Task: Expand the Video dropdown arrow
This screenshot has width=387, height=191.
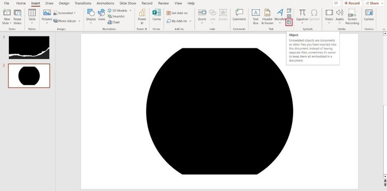Action: pos(329,23)
